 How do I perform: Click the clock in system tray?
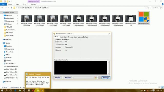pos(159,90)
